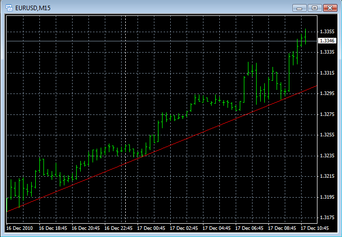Click the 17 Dec 02:45 time label
Image resolution: width=342 pixels, height=237 pixels.
(x=184, y=228)
